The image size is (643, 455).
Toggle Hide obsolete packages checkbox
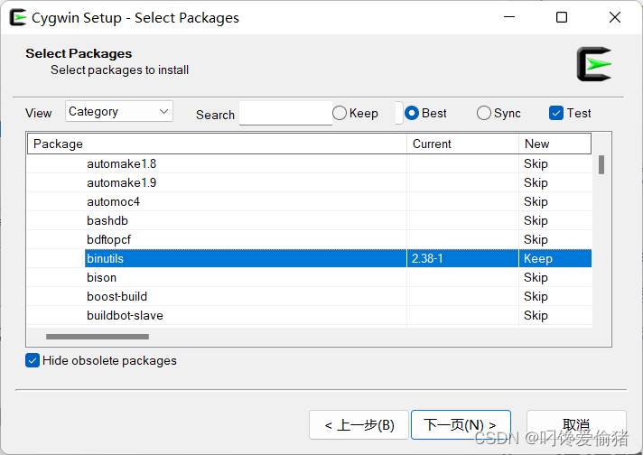pos(34,360)
